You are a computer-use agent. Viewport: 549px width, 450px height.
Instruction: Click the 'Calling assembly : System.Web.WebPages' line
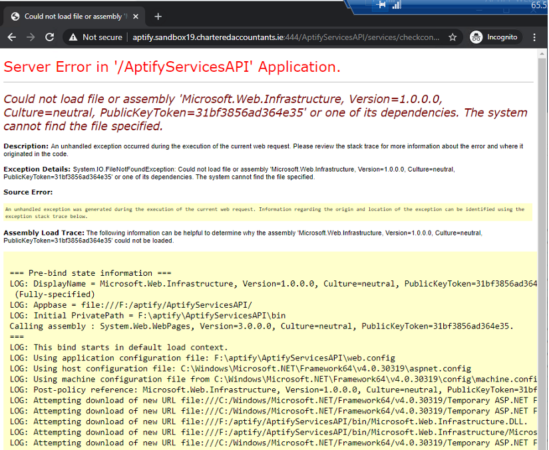pos(262,326)
